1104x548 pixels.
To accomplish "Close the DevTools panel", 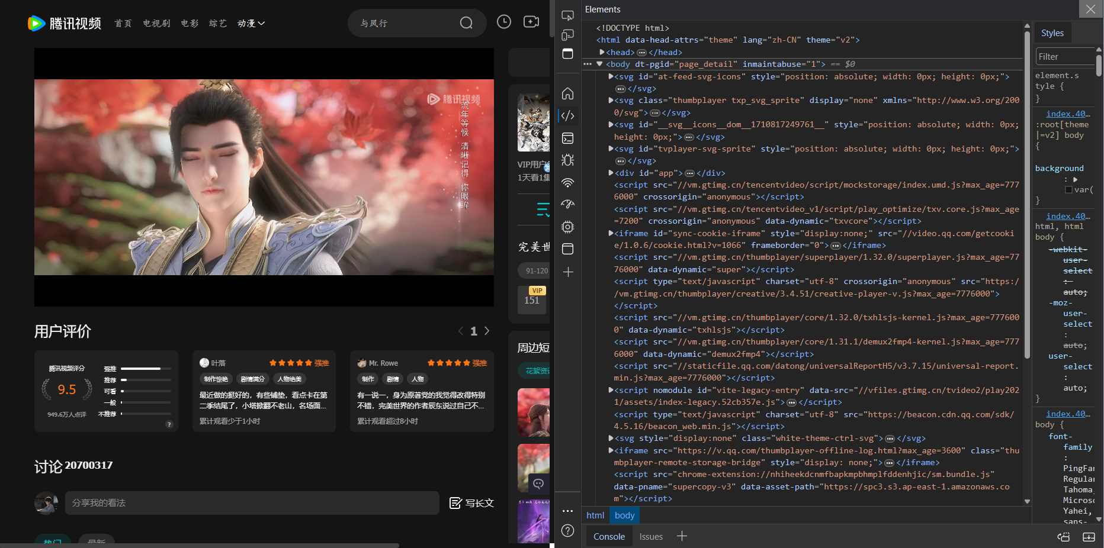I will (1090, 9).
